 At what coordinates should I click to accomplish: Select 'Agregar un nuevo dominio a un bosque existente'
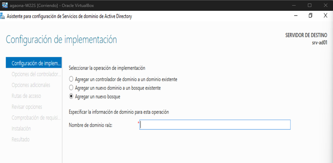coord(115,88)
